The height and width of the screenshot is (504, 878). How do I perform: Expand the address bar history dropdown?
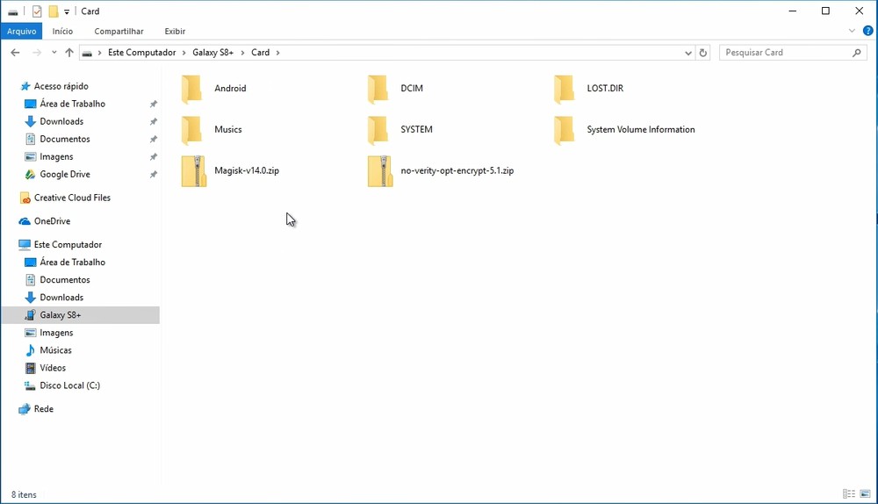click(688, 53)
